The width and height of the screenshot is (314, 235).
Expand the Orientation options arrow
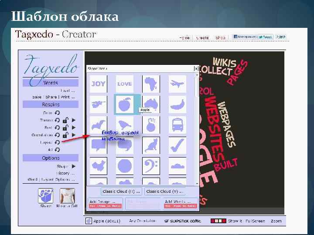click(74, 135)
